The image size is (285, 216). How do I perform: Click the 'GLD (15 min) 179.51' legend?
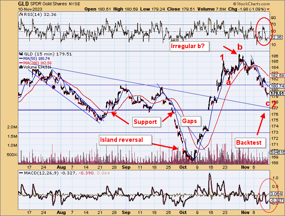(x=48, y=54)
